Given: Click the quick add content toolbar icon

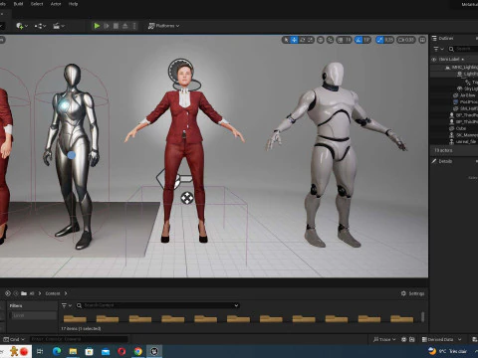Looking at the screenshot, I should (x=22, y=26).
